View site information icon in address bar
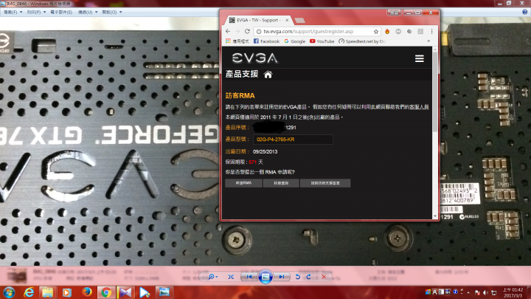The height and width of the screenshot is (299, 531). pos(259,32)
